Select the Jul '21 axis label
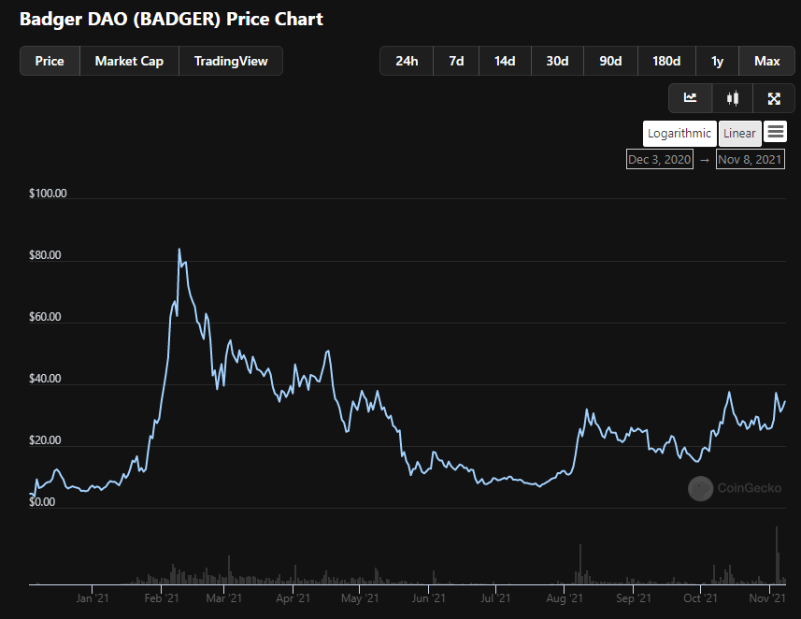This screenshot has height=619, width=801. [x=495, y=598]
